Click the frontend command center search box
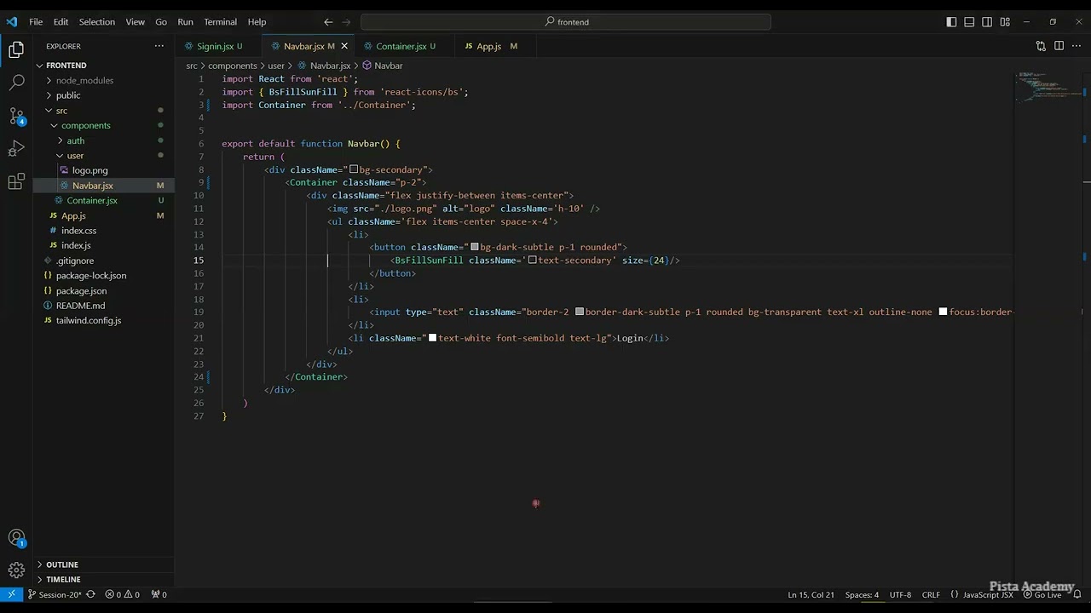 tap(566, 22)
